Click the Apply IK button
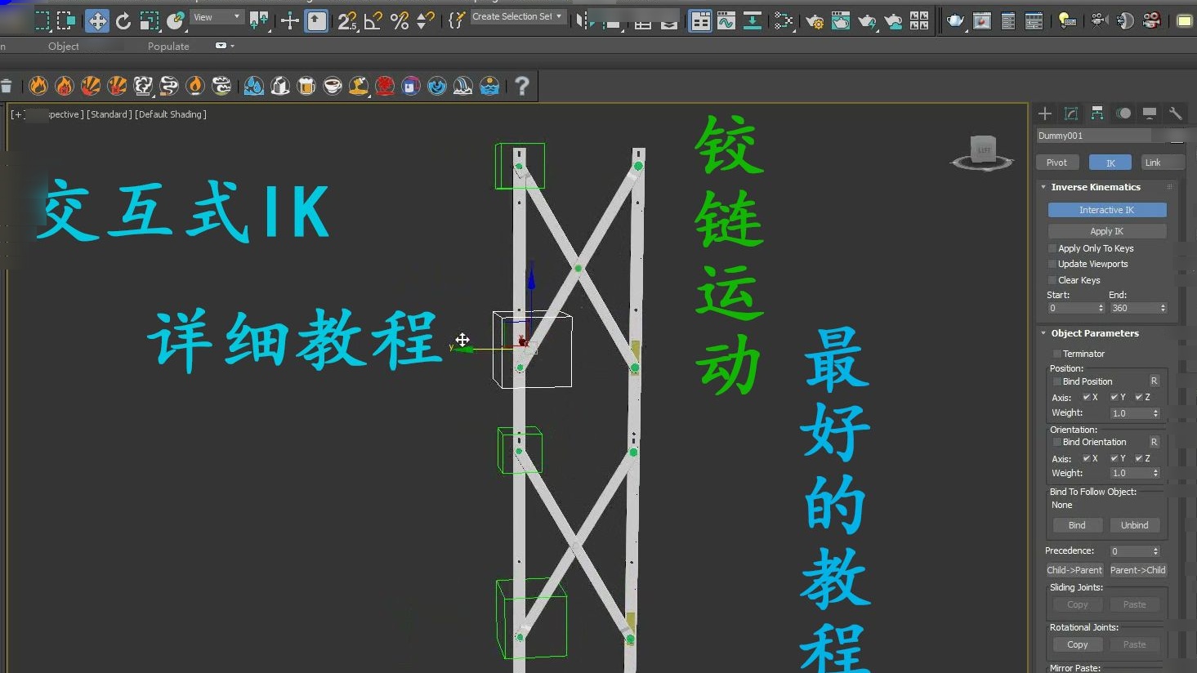1197x673 pixels. [x=1107, y=231]
